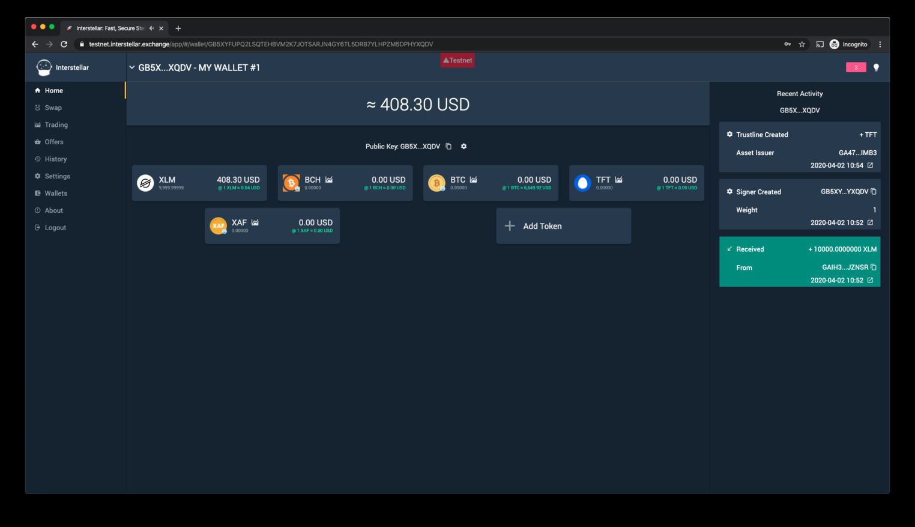Open the BTC chart icon
The height and width of the screenshot is (527, 915).
pyautogui.click(x=473, y=180)
